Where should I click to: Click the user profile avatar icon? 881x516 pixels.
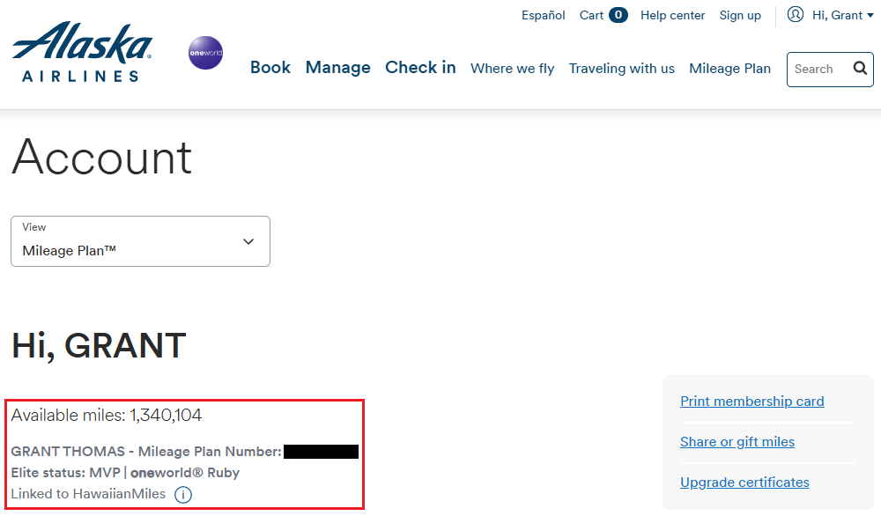(x=795, y=15)
